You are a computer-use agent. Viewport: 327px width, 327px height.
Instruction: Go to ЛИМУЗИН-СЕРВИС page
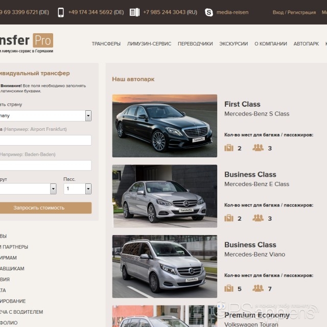(149, 44)
